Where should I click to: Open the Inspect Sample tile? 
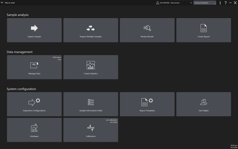click(x=34, y=30)
